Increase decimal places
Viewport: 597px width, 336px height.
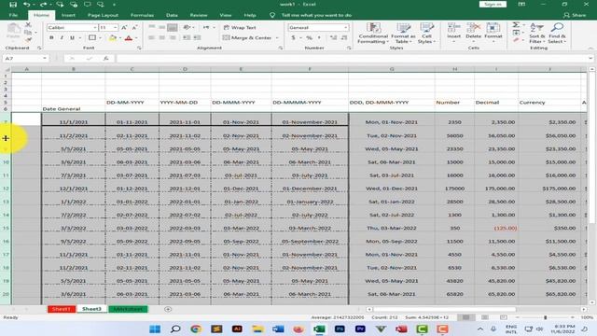pos(333,37)
